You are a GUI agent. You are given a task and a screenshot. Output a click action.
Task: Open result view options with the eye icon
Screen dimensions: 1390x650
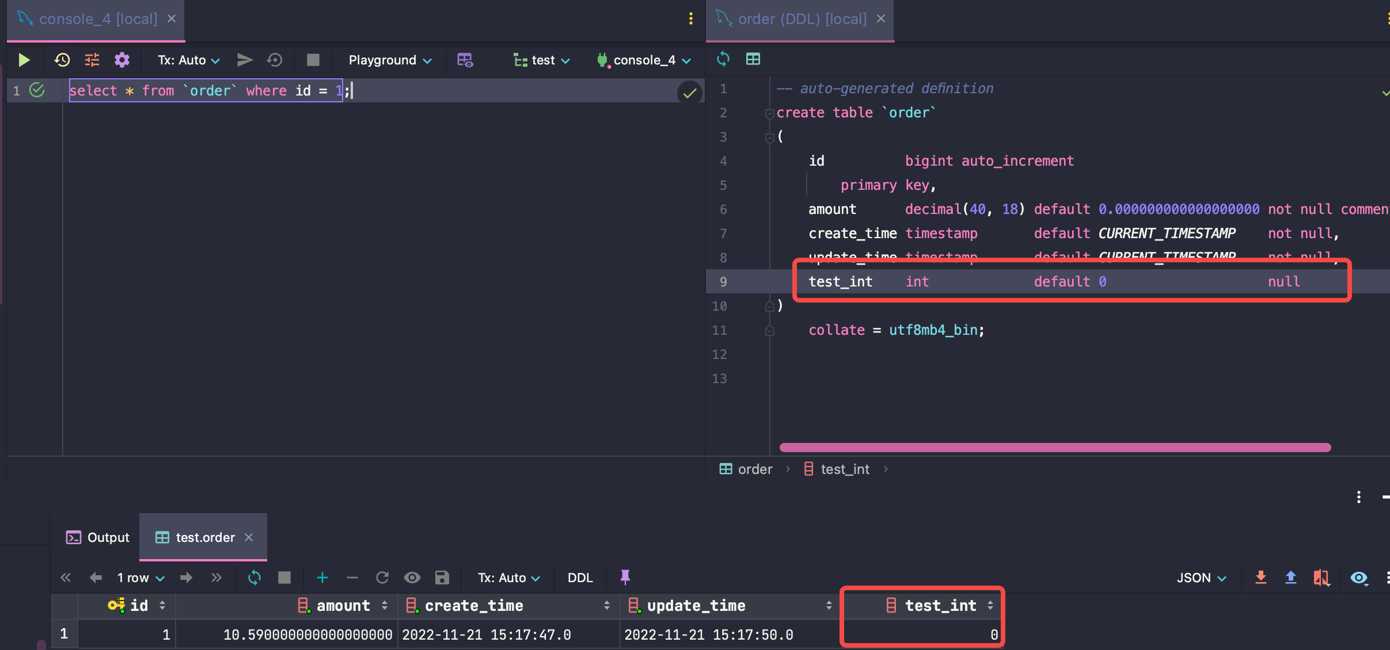(x=1359, y=578)
